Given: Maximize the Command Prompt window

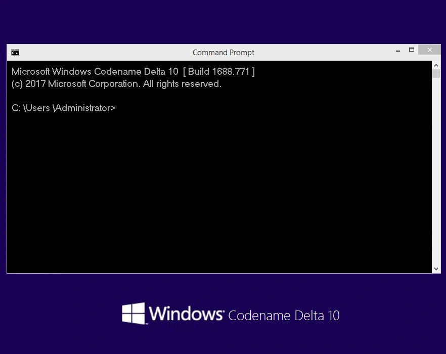Looking at the screenshot, I should click(x=412, y=50).
